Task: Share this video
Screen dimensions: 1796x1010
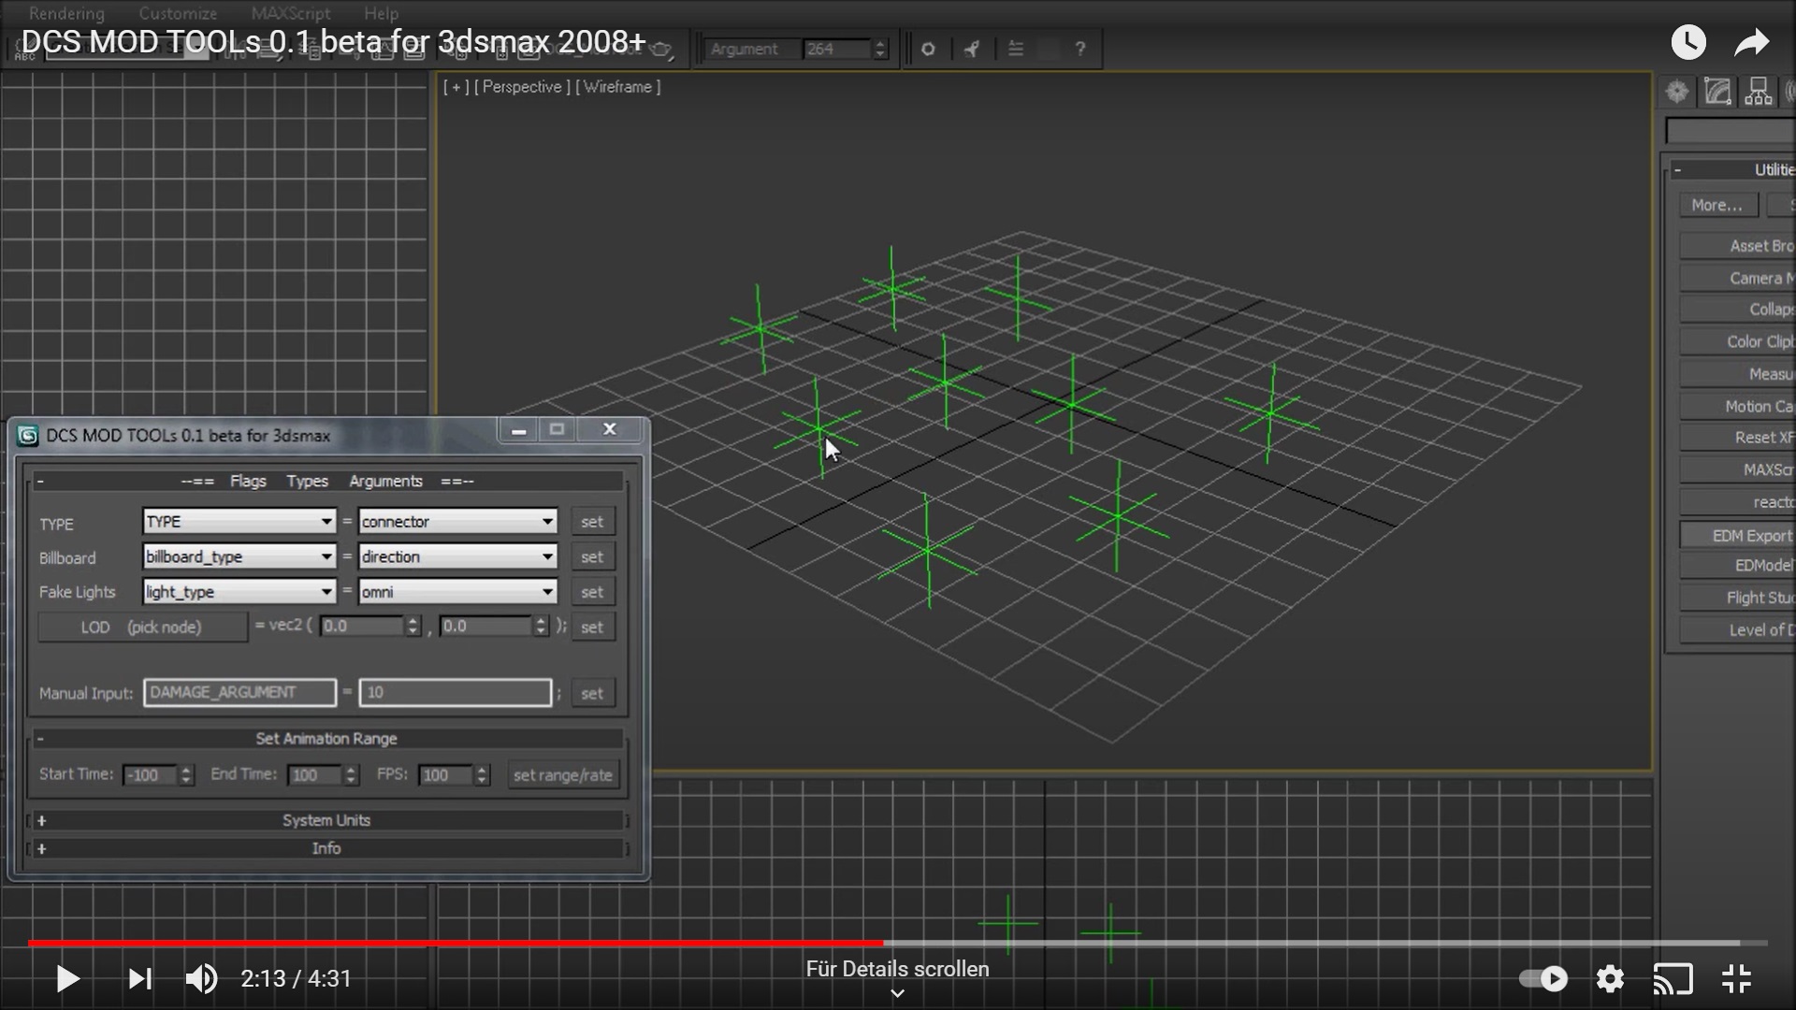Action: point(1751,42)
